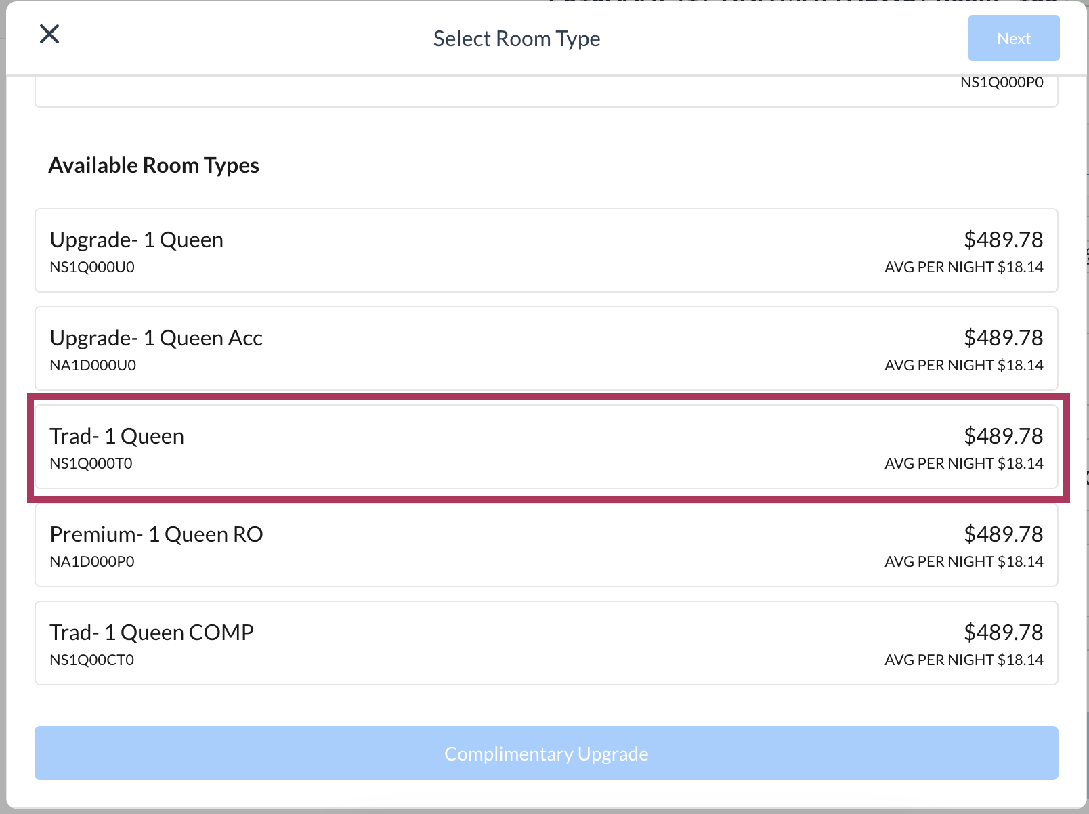Click the $489.78 price for Trad- 1 Queen COMP
Viewport: 1089px width, 814px height.
(1003, 633)
